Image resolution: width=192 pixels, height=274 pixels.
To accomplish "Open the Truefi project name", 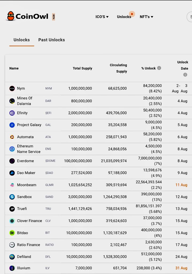I will point(22,209).
